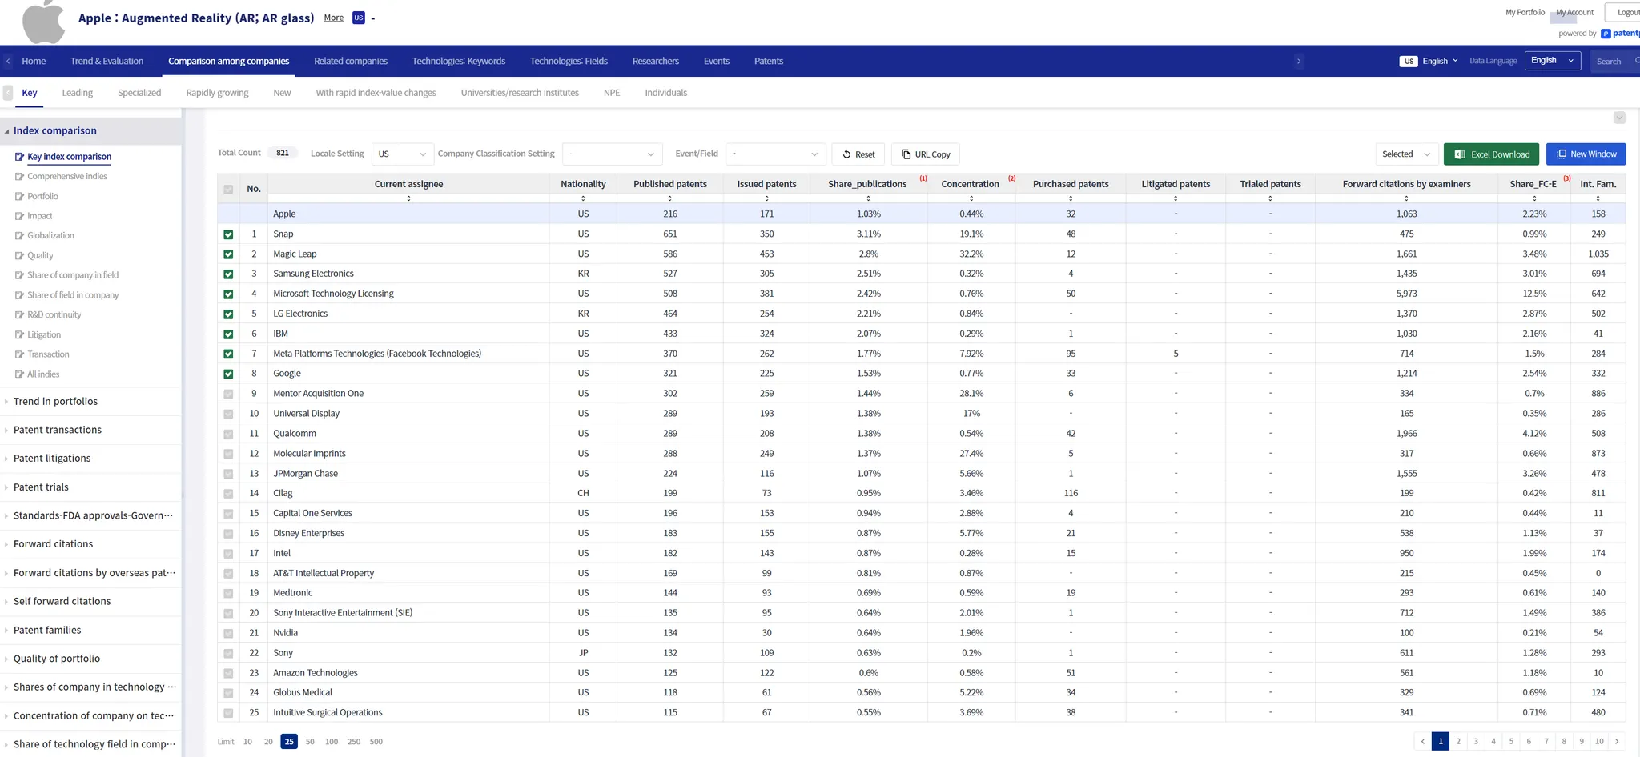Click next page arrow in pagination

(x=1617, y=741)
